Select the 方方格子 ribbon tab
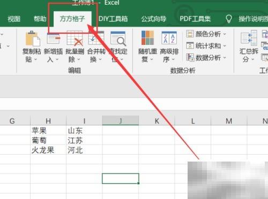 72,19
